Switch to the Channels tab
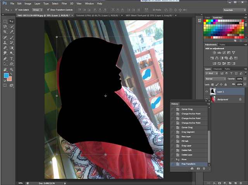Image resolution: width=248 pixels, height=185 pixels. pos(217,69)
